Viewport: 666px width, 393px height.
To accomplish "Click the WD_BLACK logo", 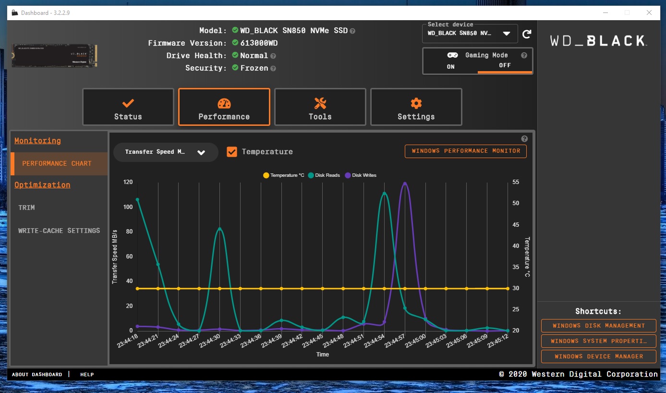I will pyautogui.click(x=598, y=41).
